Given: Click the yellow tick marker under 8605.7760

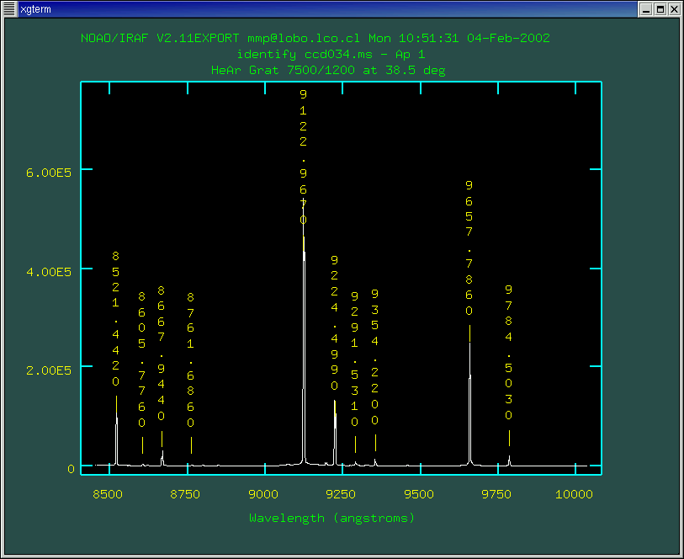Looking at the screenshot, I should 143,445.
